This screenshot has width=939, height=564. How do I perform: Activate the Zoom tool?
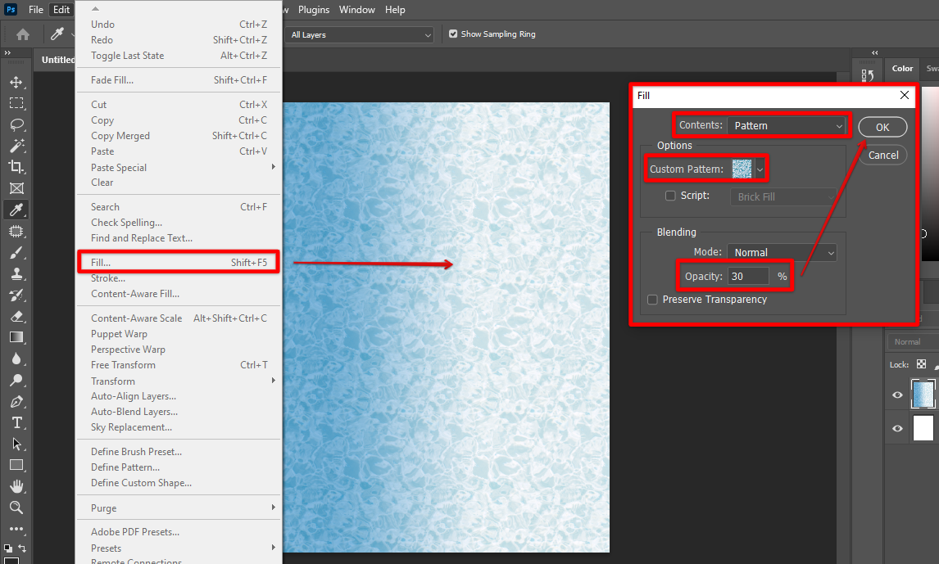(16, 508)
